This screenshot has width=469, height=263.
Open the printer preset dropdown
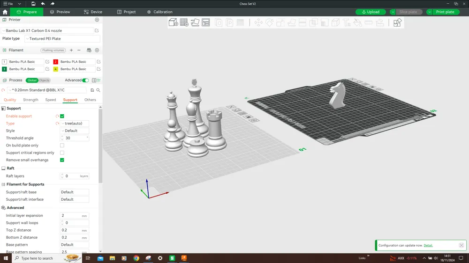(x=48, y=30)
